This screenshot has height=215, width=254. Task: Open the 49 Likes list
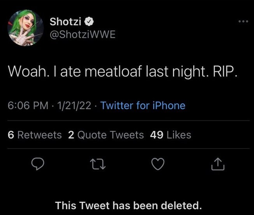(x=171, y=135)
